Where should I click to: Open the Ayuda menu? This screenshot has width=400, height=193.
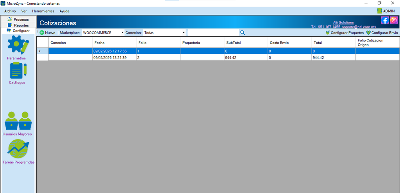click(x=64, y=11)
